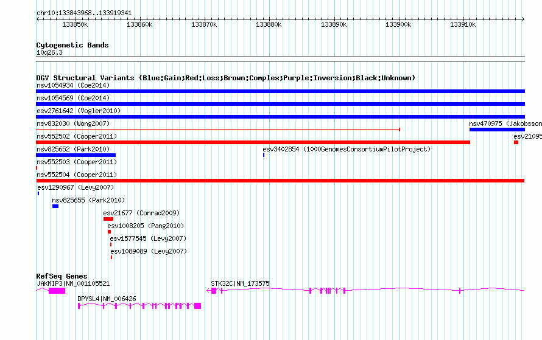Click the esv1577545 (Levy2007) label
This screenshot has height=340, width=542.
point(148,238)
